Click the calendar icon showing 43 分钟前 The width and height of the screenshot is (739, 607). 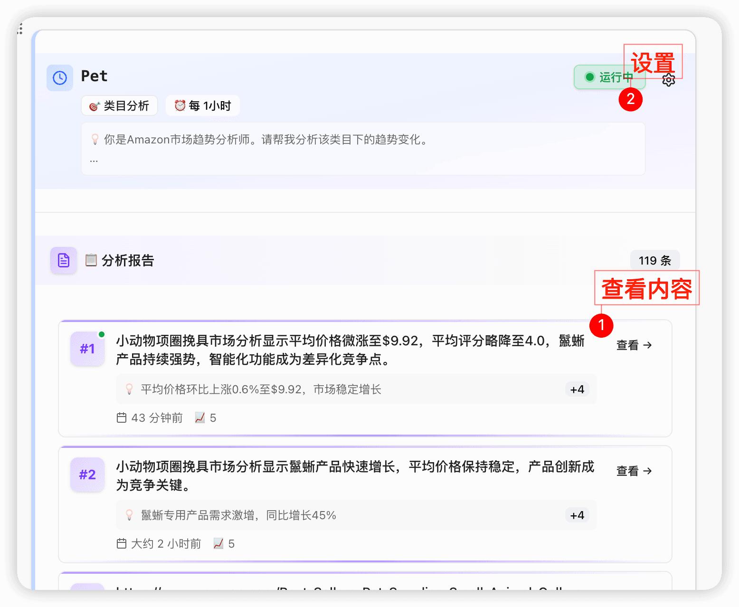point(122,417)
